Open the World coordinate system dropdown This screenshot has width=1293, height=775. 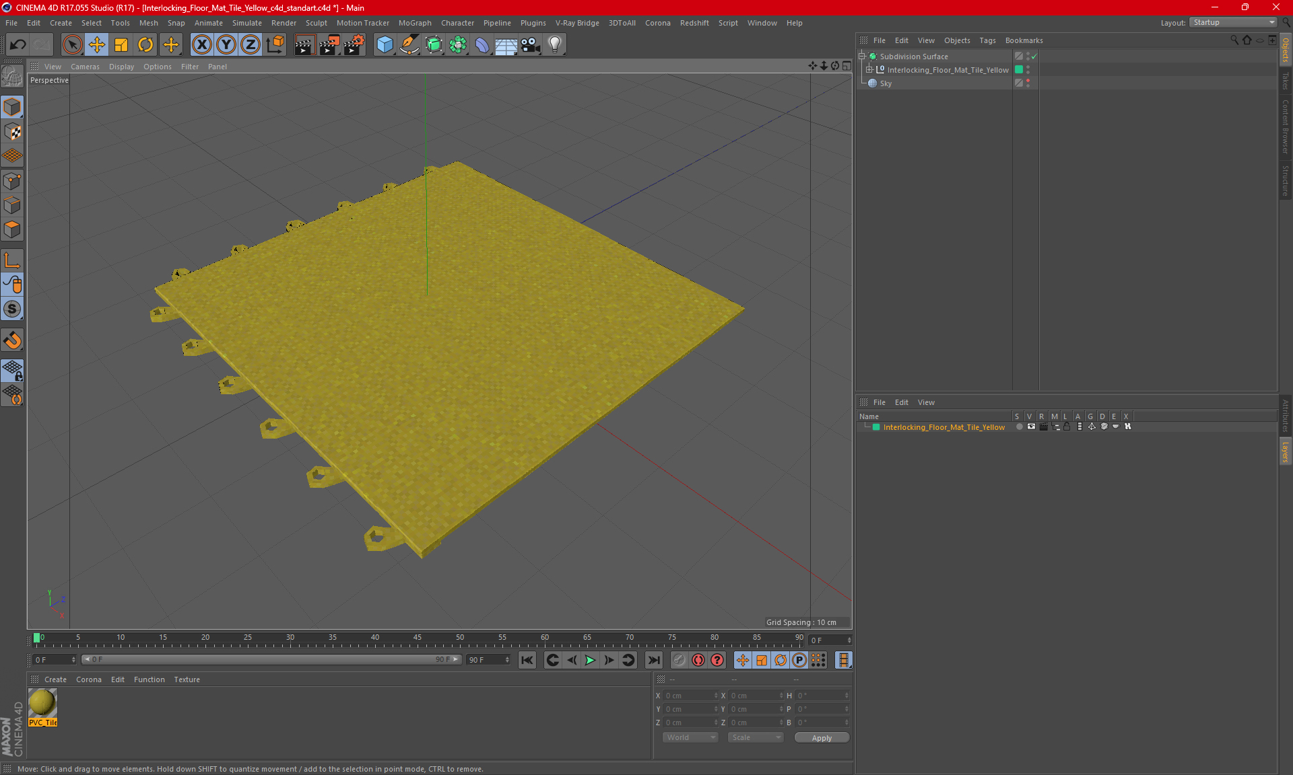[x=690, y=737]
